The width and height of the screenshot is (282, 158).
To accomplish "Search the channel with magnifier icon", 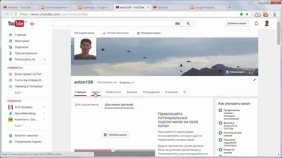I will 185,92.
